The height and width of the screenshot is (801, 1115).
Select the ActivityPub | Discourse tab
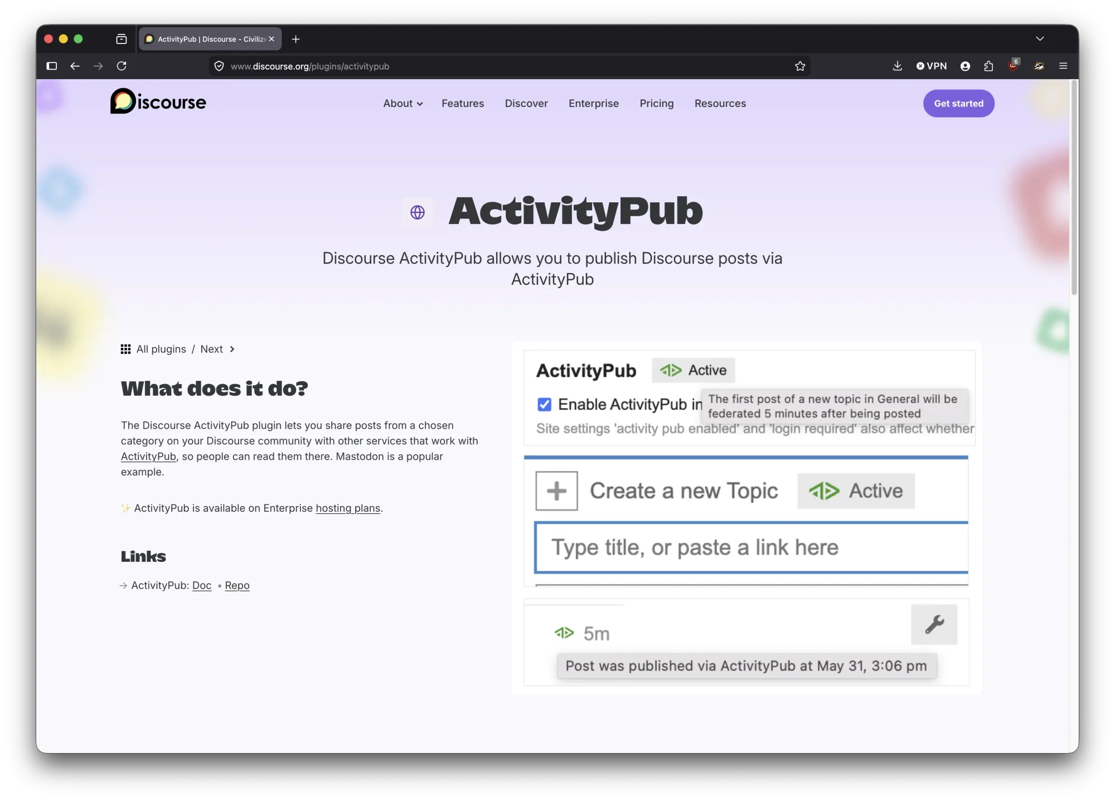coord(210,39)
